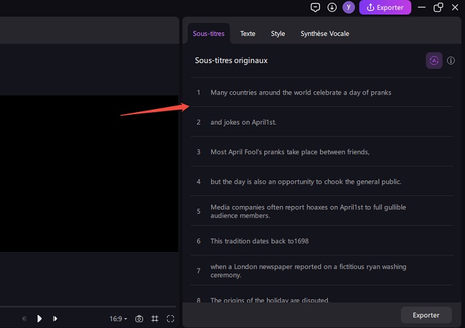
Task: Take a snapshot with the camera icon
Action: pyautogui.click(x=139, y=319)
